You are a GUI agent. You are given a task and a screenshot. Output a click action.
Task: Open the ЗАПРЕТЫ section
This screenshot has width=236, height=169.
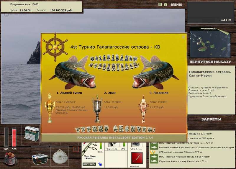point(211,119)
